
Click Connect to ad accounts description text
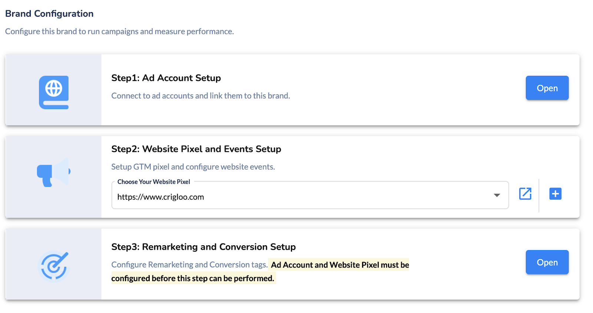(x=201, y=96)
